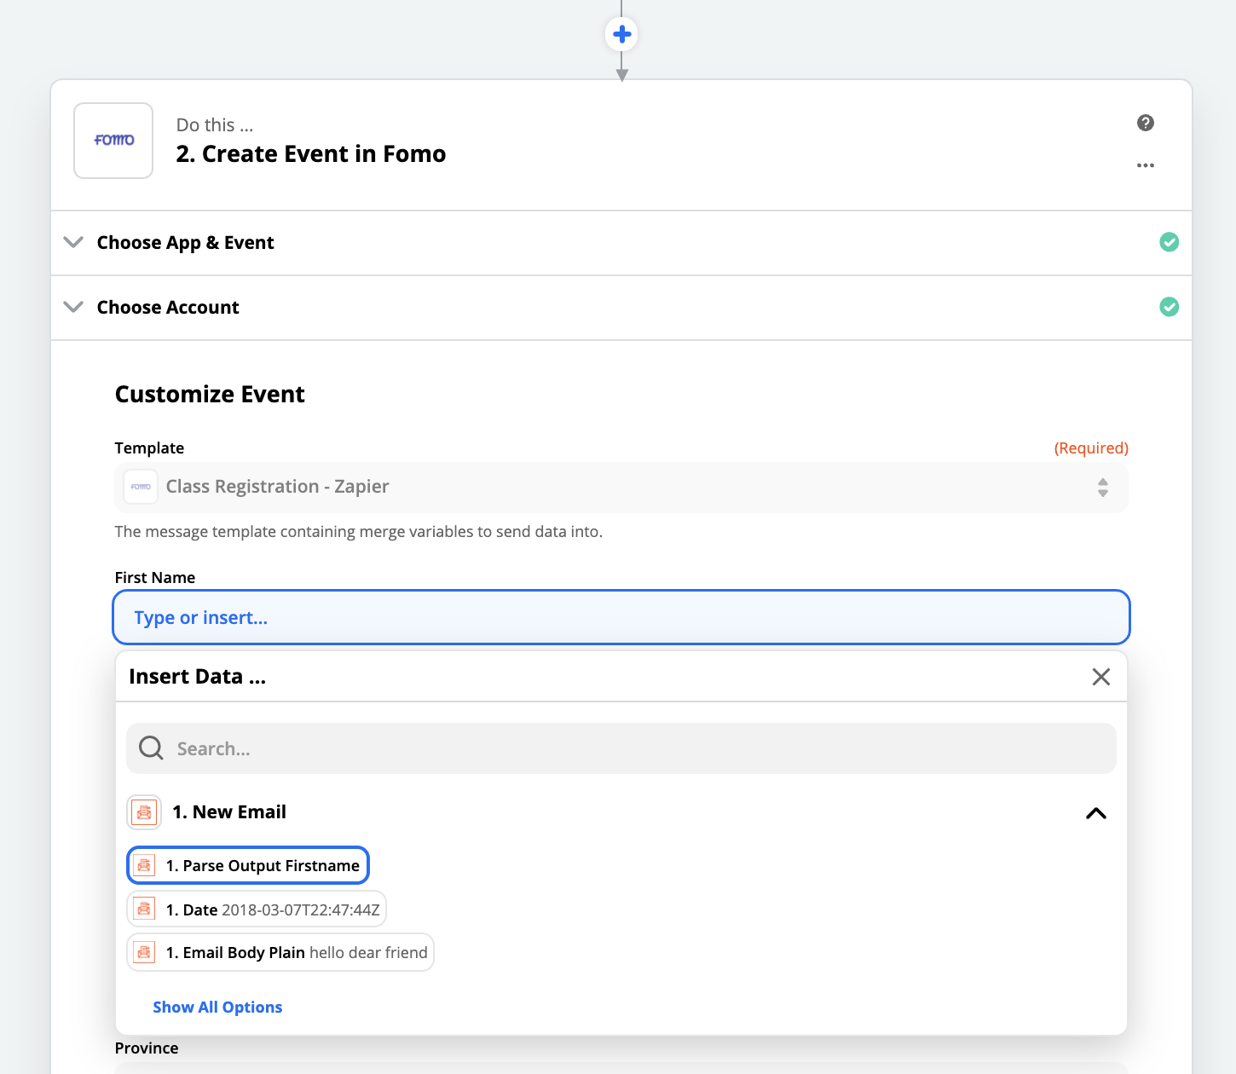Focus the First Name input field
The image size is (1236, 1074).
pyautogui.click(x=621, y=617)
